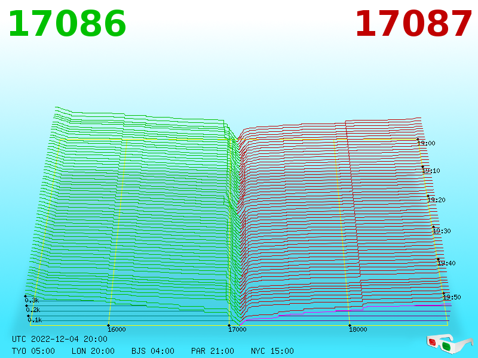Click the red ask price 17087
Viewport: 478px width, 358px height.
pyautogui.click(x=413, y=24)
